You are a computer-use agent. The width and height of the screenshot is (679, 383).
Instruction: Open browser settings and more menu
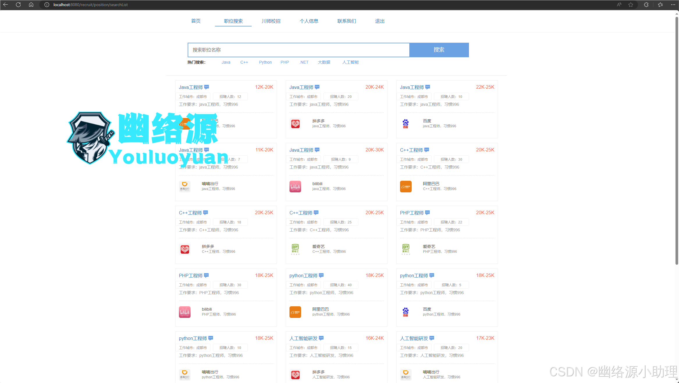673,5
